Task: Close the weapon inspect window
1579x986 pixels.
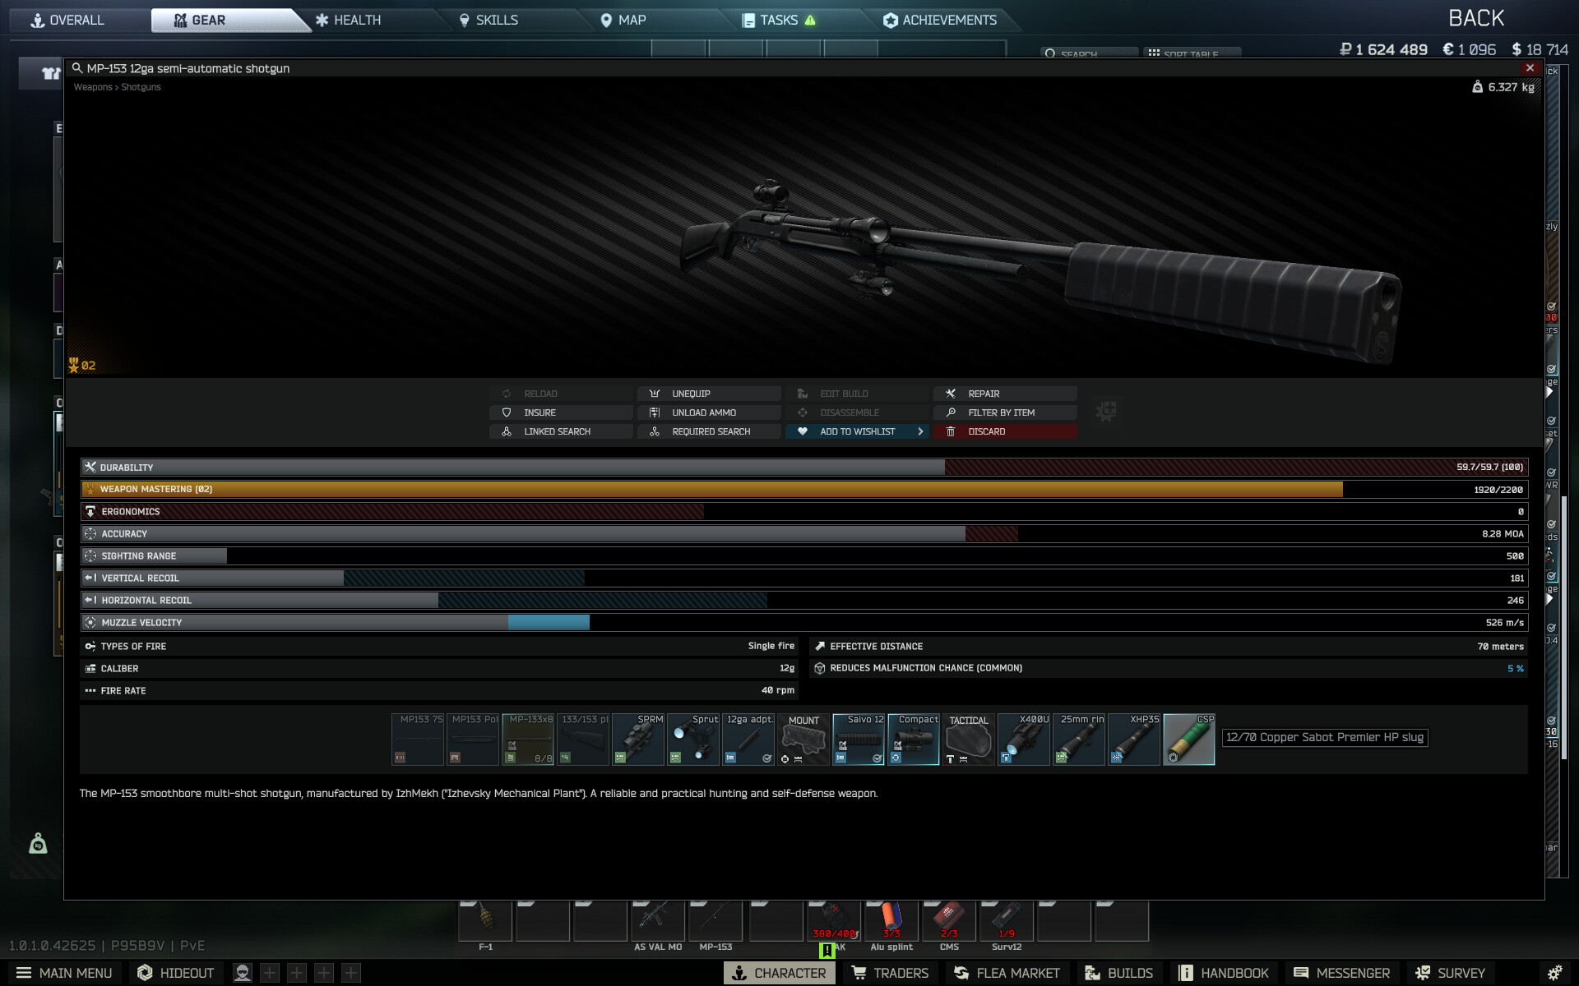Action: coord(1530,68)
